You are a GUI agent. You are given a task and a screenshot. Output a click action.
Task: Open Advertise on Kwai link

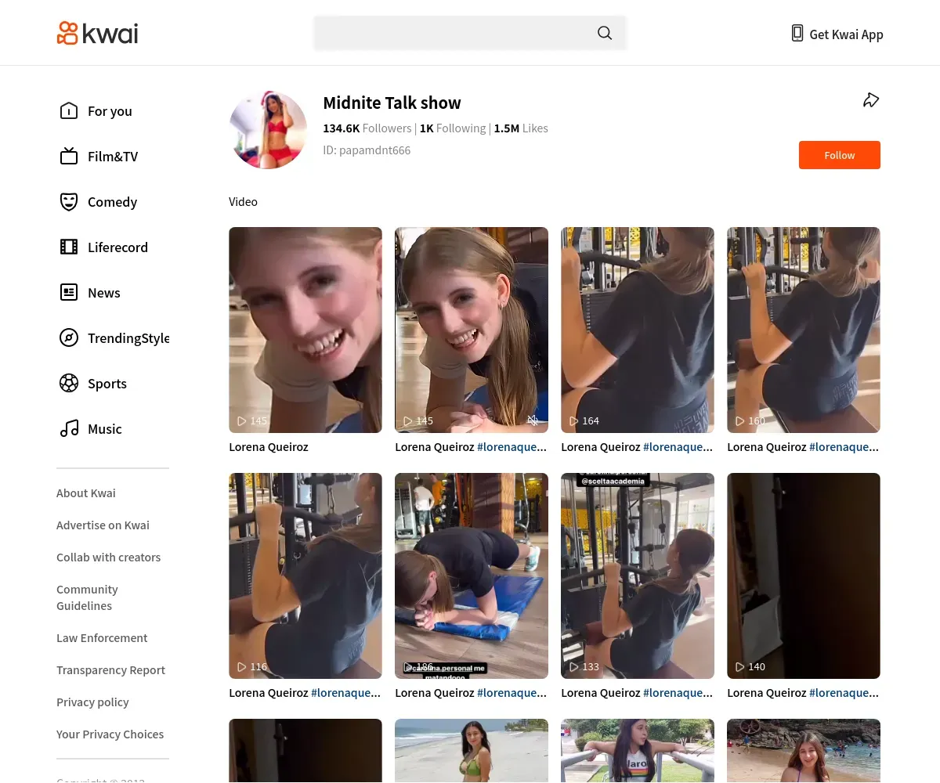(103, 525)
